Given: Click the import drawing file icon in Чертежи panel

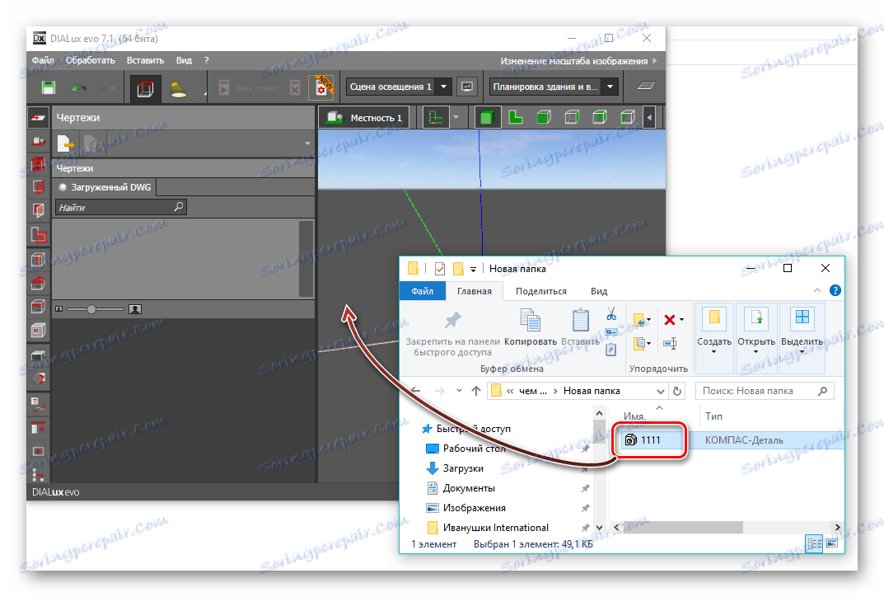Looking at the screenshot, I should click(65, 143).
